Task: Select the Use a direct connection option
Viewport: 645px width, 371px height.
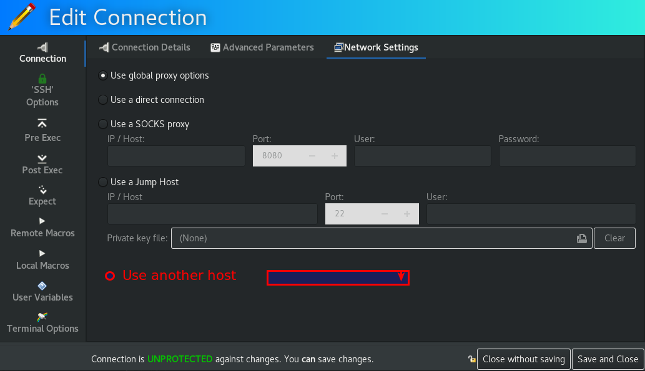Action: (x=102, y=100)
